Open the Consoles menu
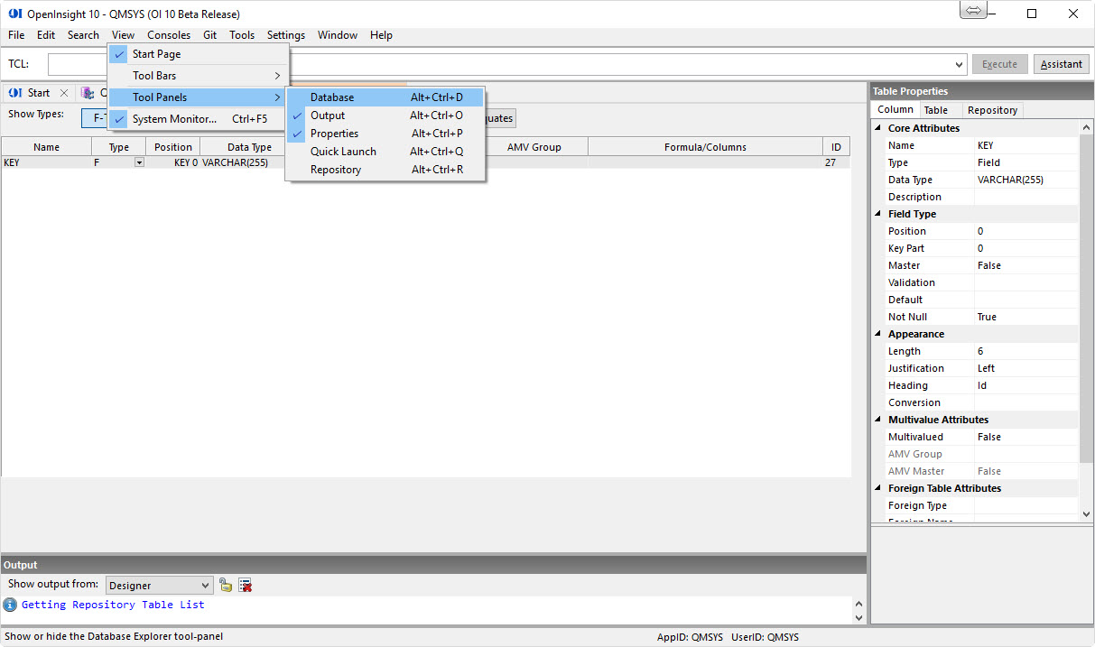This screenshot has height=647, width=1095. [x=169, y=35]
